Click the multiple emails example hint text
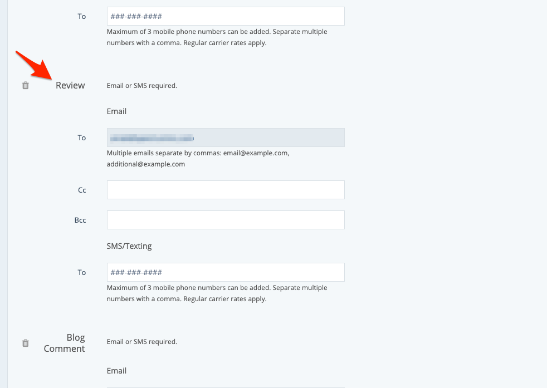The width and height of the screenshot is (547, 388). pos(198,159)
